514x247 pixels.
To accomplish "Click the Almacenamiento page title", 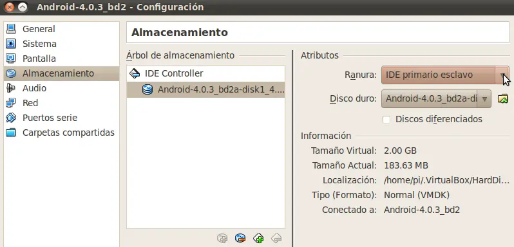I will [179, 32].
